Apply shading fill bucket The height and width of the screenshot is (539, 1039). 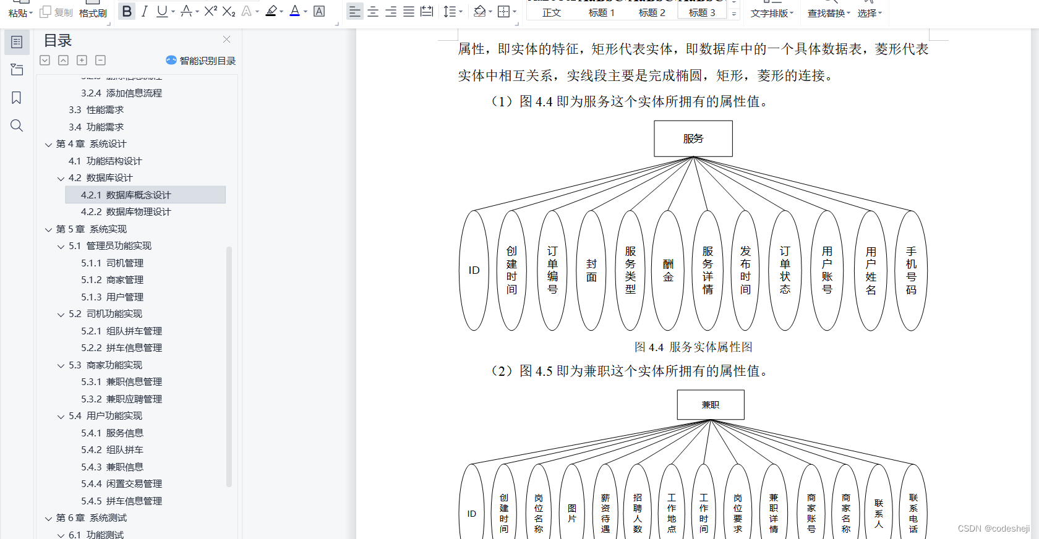[479, 11]
